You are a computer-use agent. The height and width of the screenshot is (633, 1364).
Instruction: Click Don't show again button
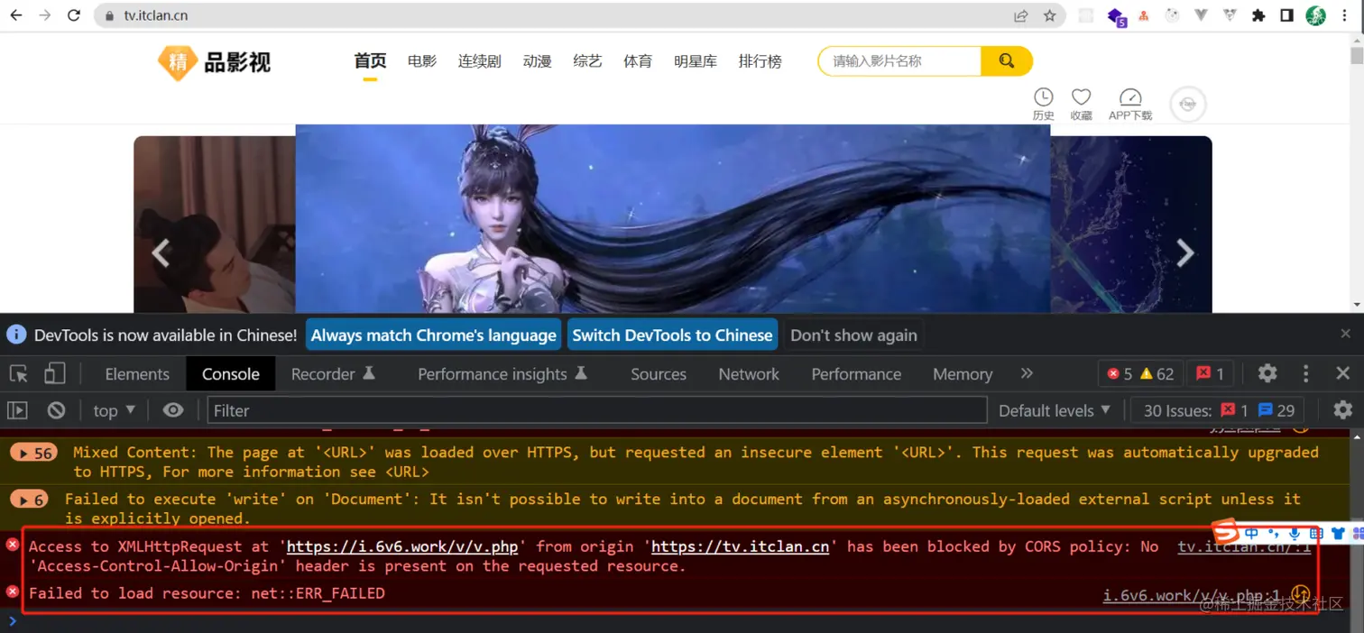pos(853,335)
